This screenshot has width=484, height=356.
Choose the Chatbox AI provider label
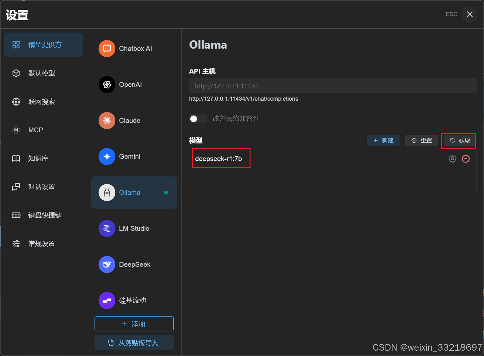(135, 49)
